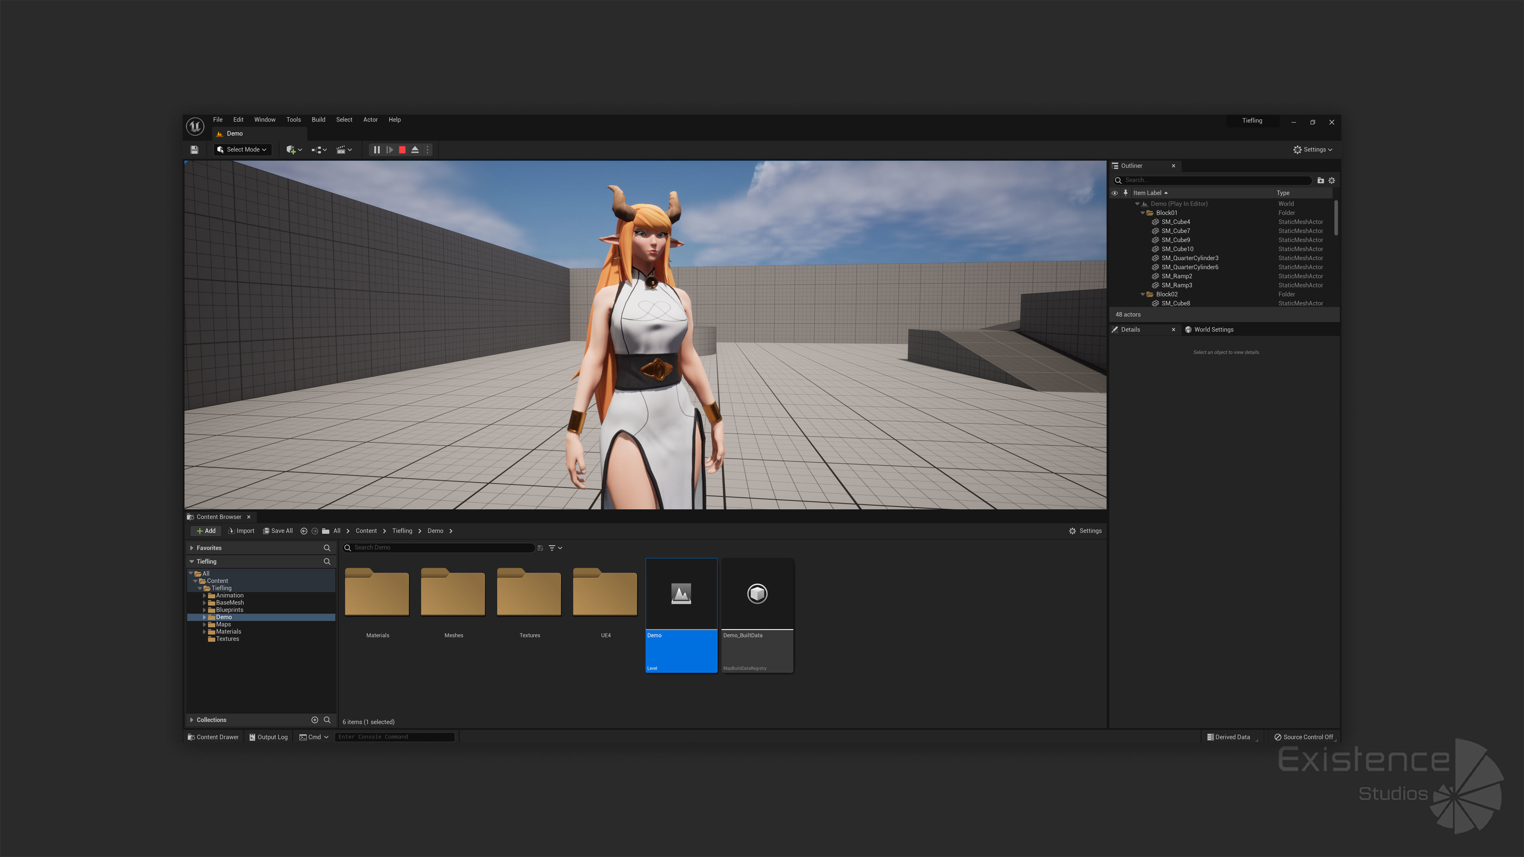Expand the Animation folder in the tree
The width and height of the screenshot is (1524, 857).
pos(205,596)
